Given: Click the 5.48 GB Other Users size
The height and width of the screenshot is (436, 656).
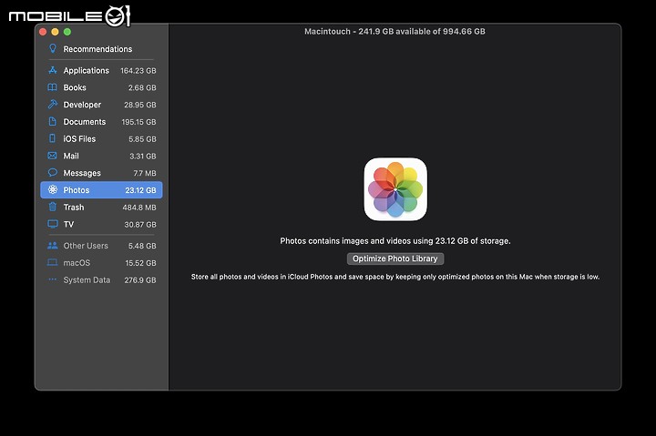Looking at the screenshot, I should click(x=142, y=246).
